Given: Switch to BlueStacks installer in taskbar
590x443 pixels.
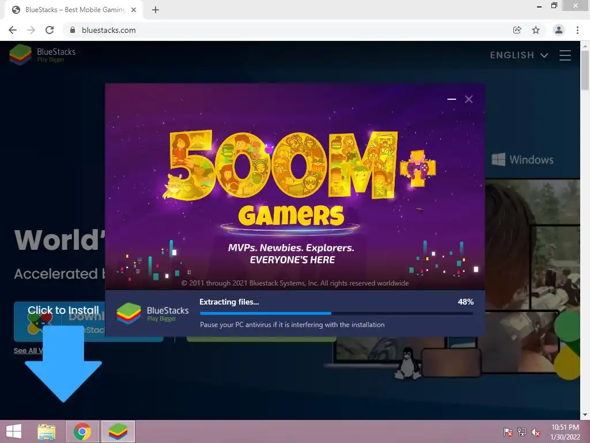Looking at the screenshot, I should point(118,431).
